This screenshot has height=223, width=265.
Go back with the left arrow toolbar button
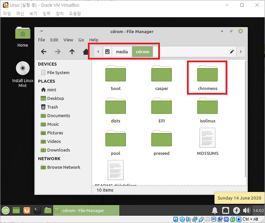click(x=43, y=52)
